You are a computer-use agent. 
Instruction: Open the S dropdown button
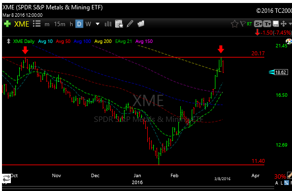click(258, 24)
